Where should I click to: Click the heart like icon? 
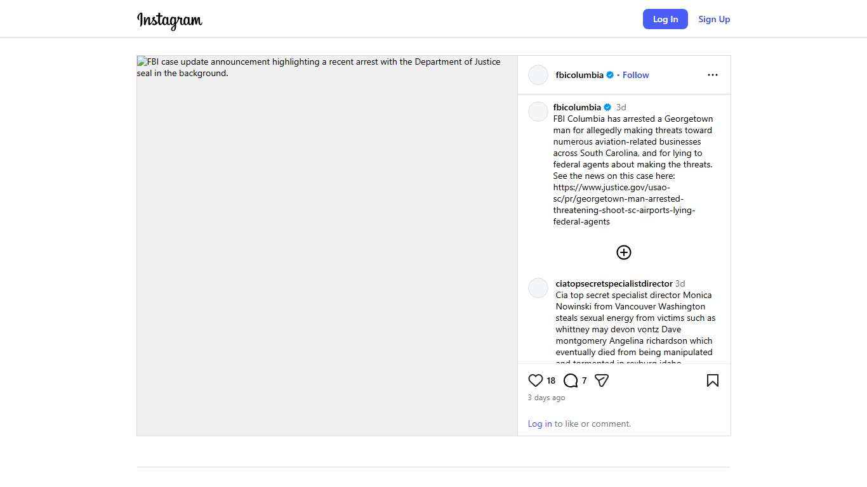535,380
